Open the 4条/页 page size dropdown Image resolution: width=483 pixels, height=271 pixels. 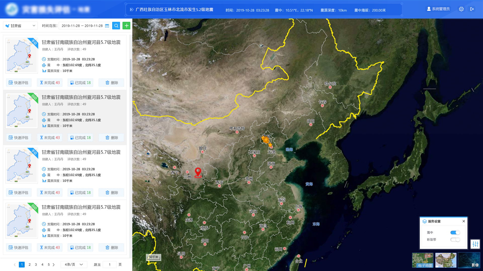[x=74, y=264]
